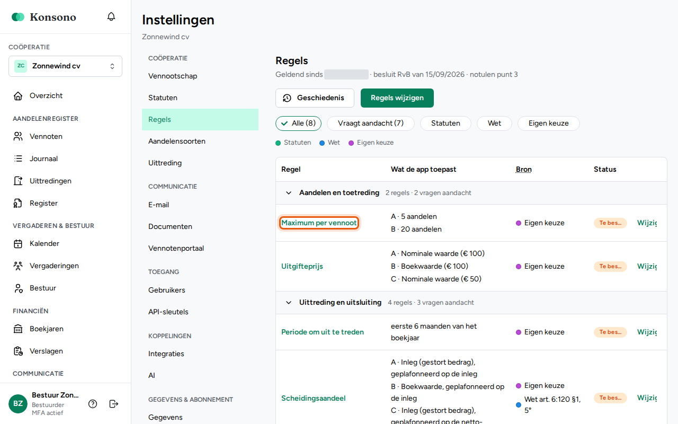Click the Bron column header
The image size is (678, 424).
point(524,170)
